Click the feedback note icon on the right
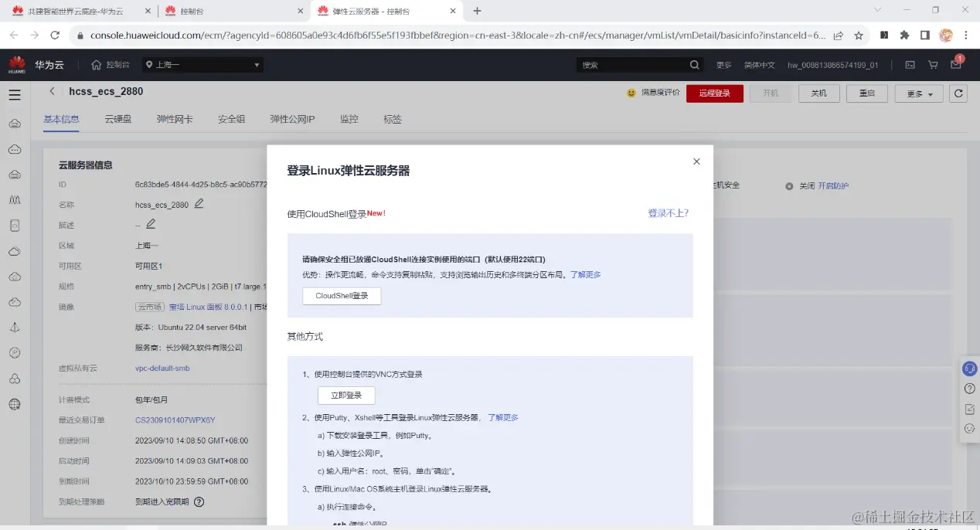 coord(969,408)
